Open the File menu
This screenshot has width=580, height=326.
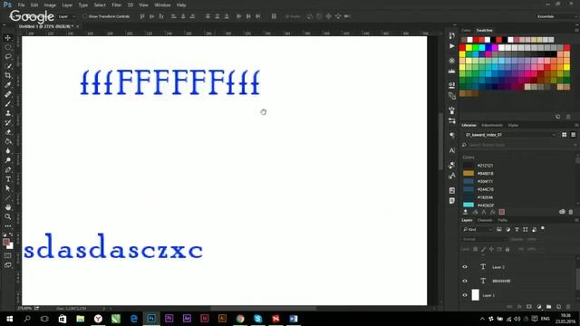[x=21, y=5]
